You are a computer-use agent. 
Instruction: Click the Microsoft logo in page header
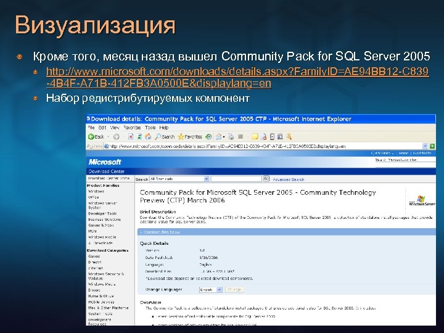tap(105, 162)
